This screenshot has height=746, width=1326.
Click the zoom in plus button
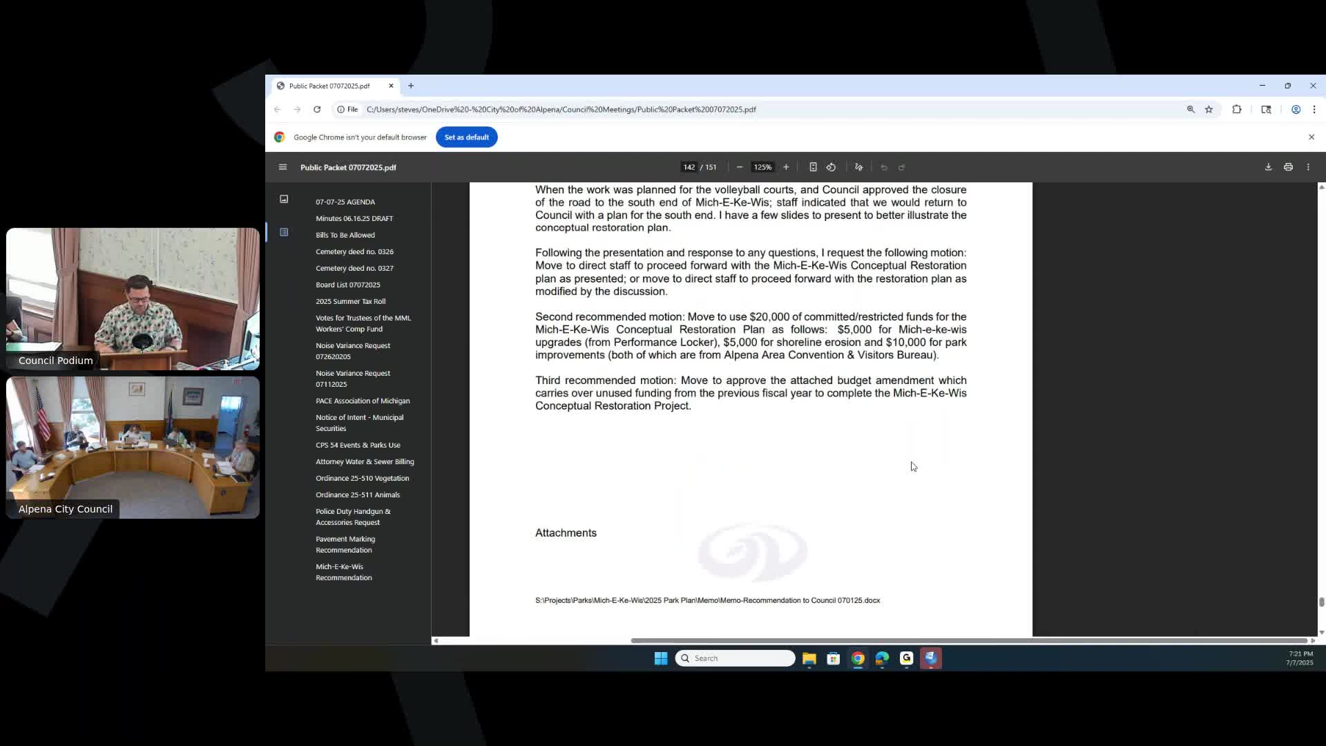(x=786, y=167)
